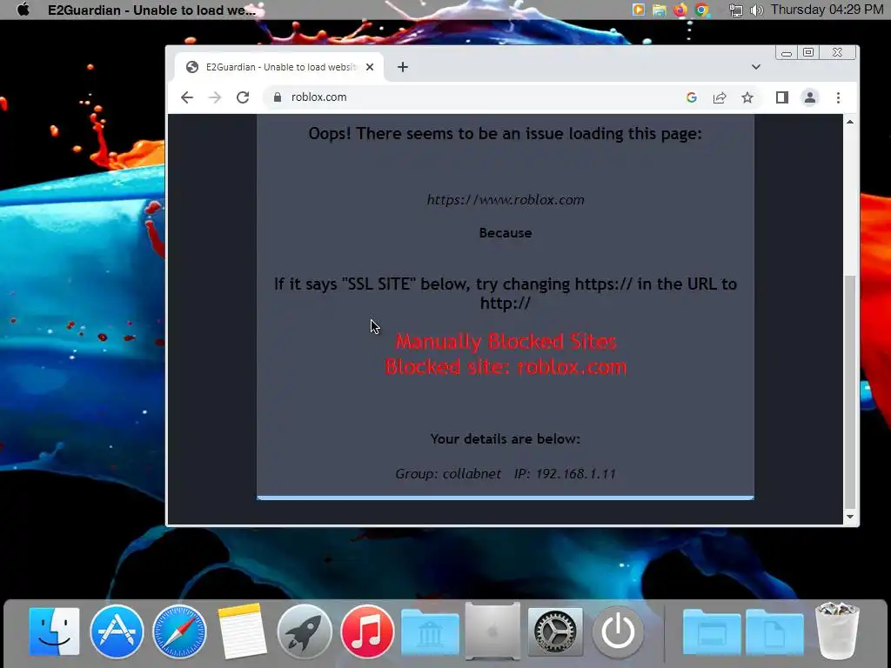The width and height of the screenshot is (891, 668).
Task: Open a new browser tab
Action: pyautogui.click(x=402, y=67)
